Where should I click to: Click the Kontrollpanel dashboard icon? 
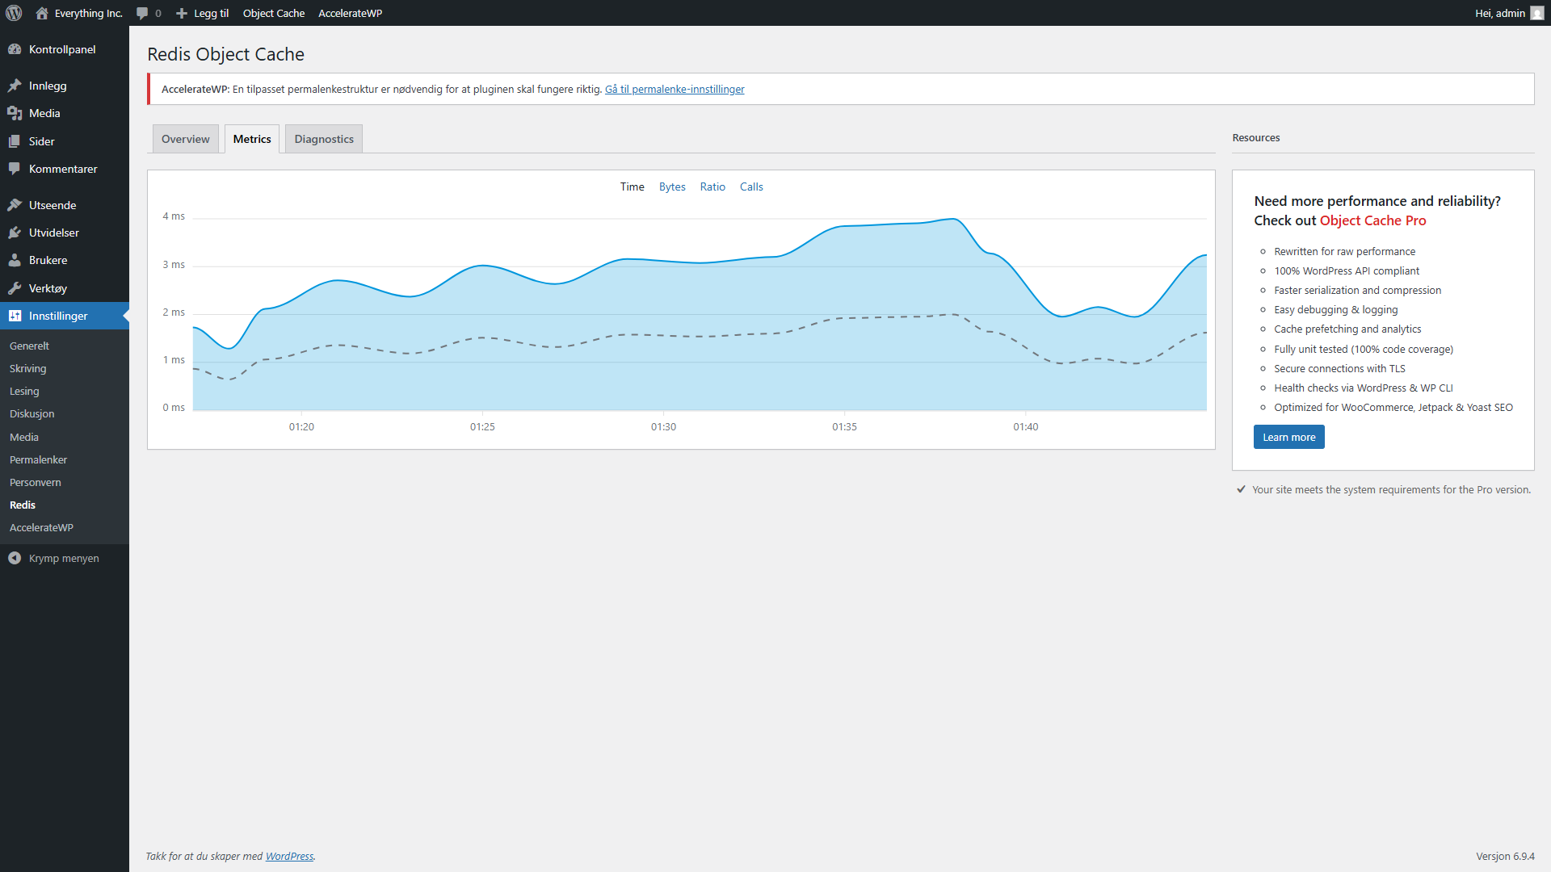15,49
